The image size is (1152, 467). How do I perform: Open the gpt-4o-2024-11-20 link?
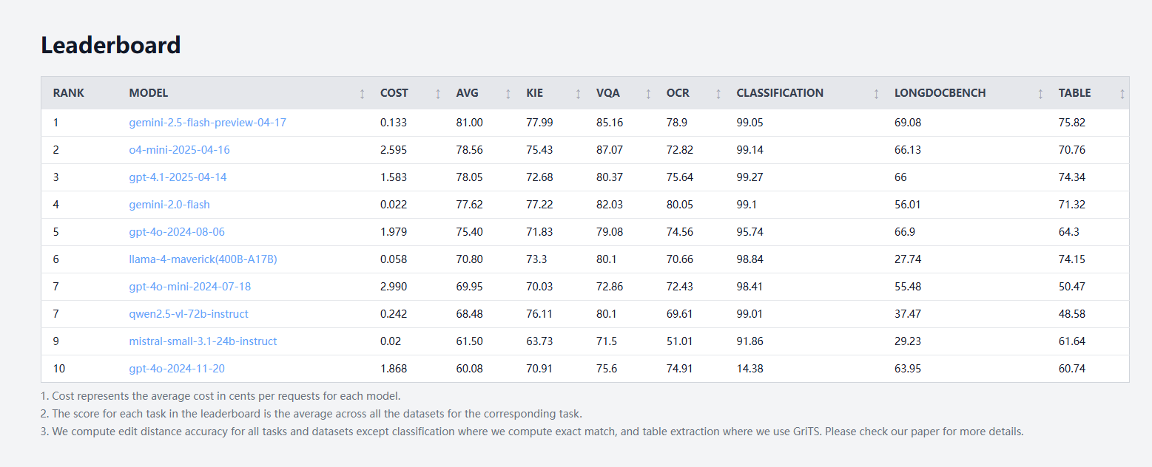point(177,369)
